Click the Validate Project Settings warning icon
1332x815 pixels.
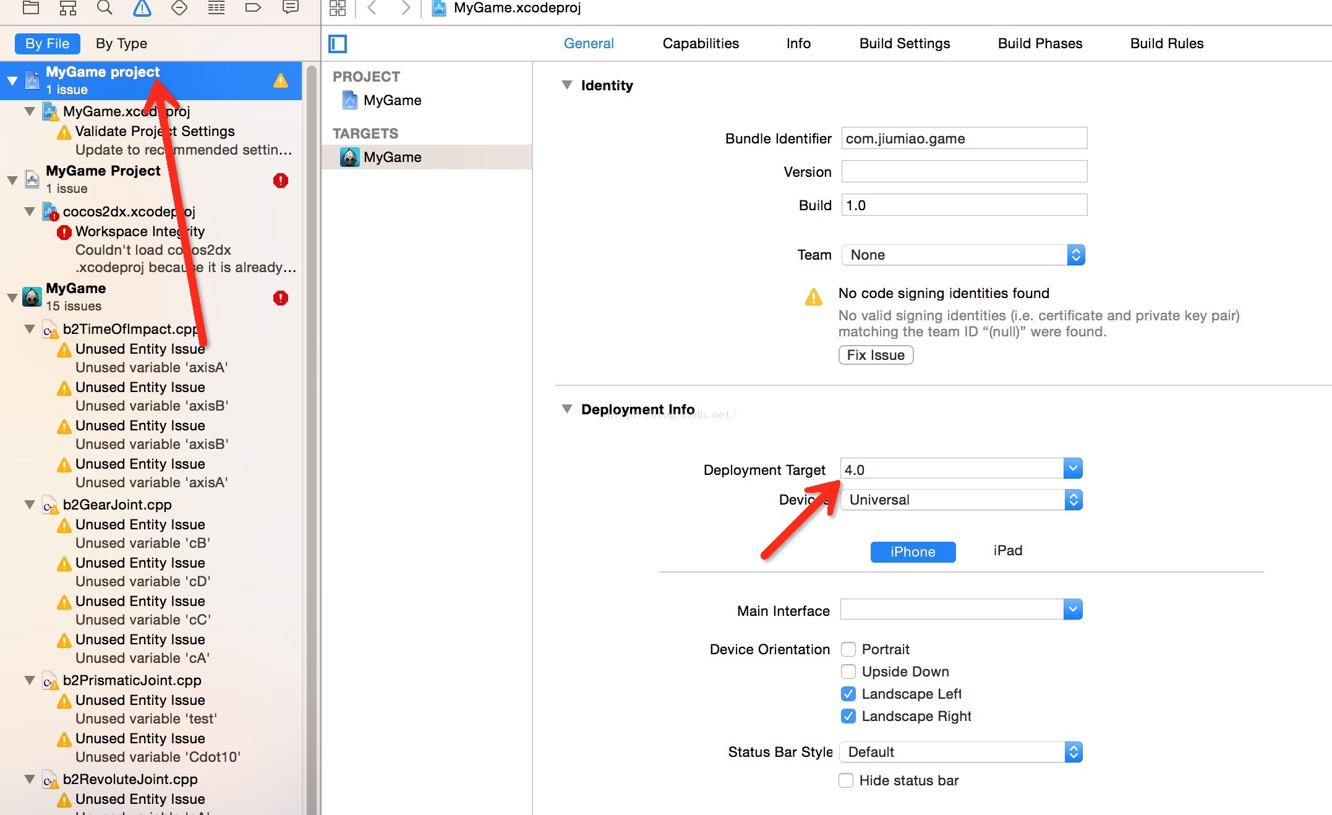tap(64, 132)
